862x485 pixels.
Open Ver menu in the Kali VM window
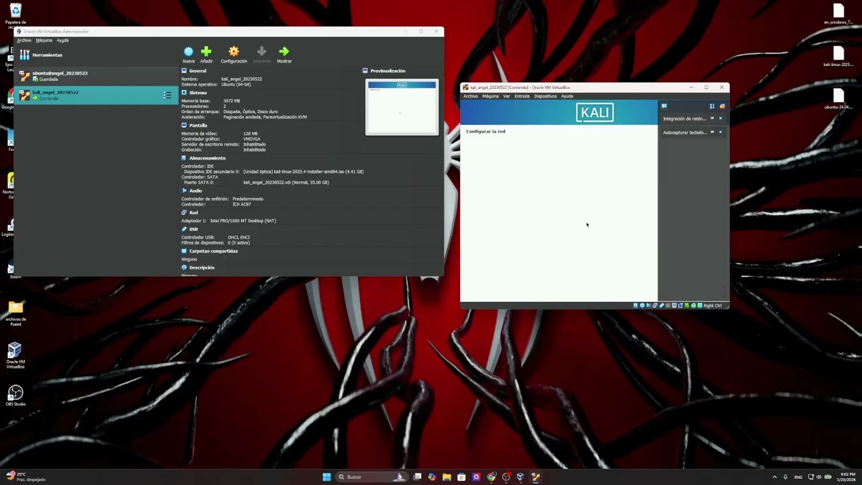506,96
